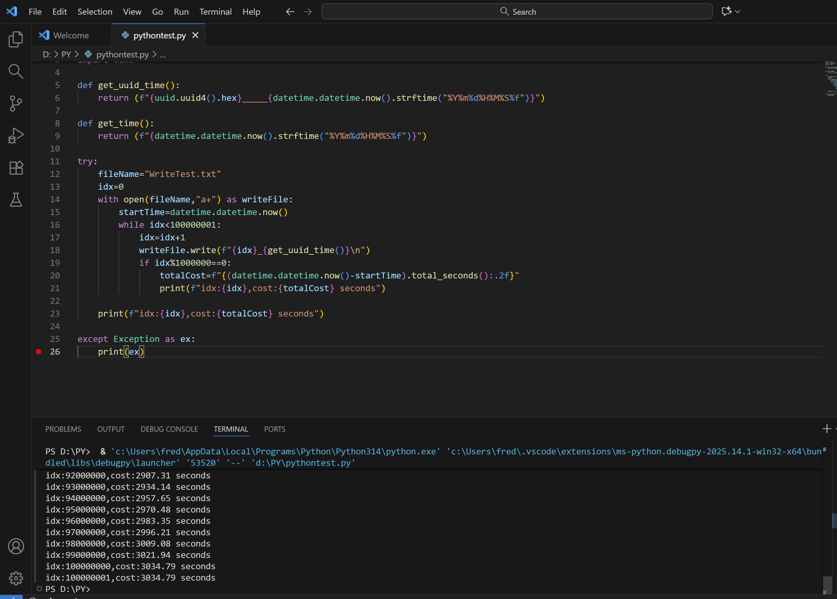Open the Accounts menu icon

[x=15, y=546]
